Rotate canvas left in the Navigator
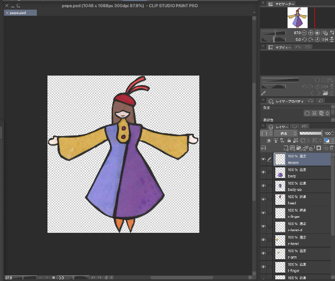This screenshot has width=335, height=281. point(304,40)
